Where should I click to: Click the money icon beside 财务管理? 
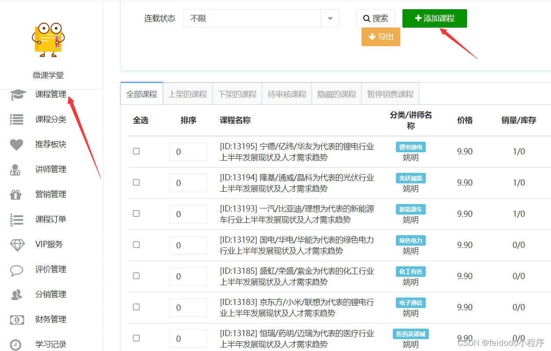tap(17, 320)
